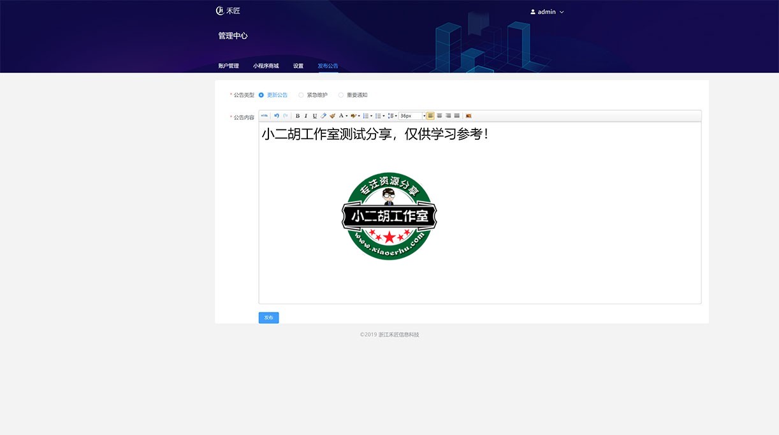
Task: Open the insert image icon
Action: coord(469,115)
